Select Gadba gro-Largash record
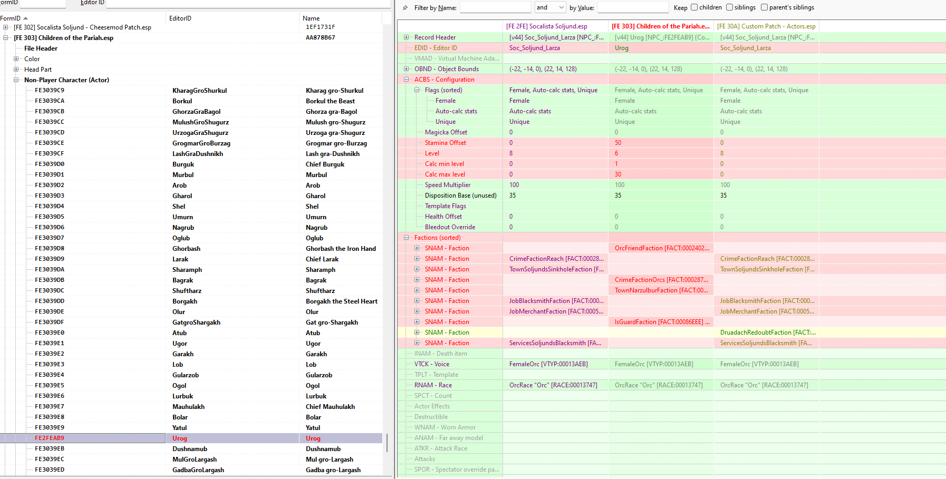This screenshot has height=479, width=946. (x=191, y=470)
